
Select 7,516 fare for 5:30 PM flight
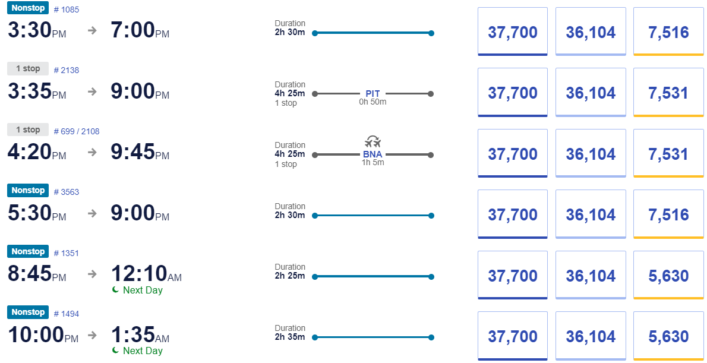pos(668,214)
